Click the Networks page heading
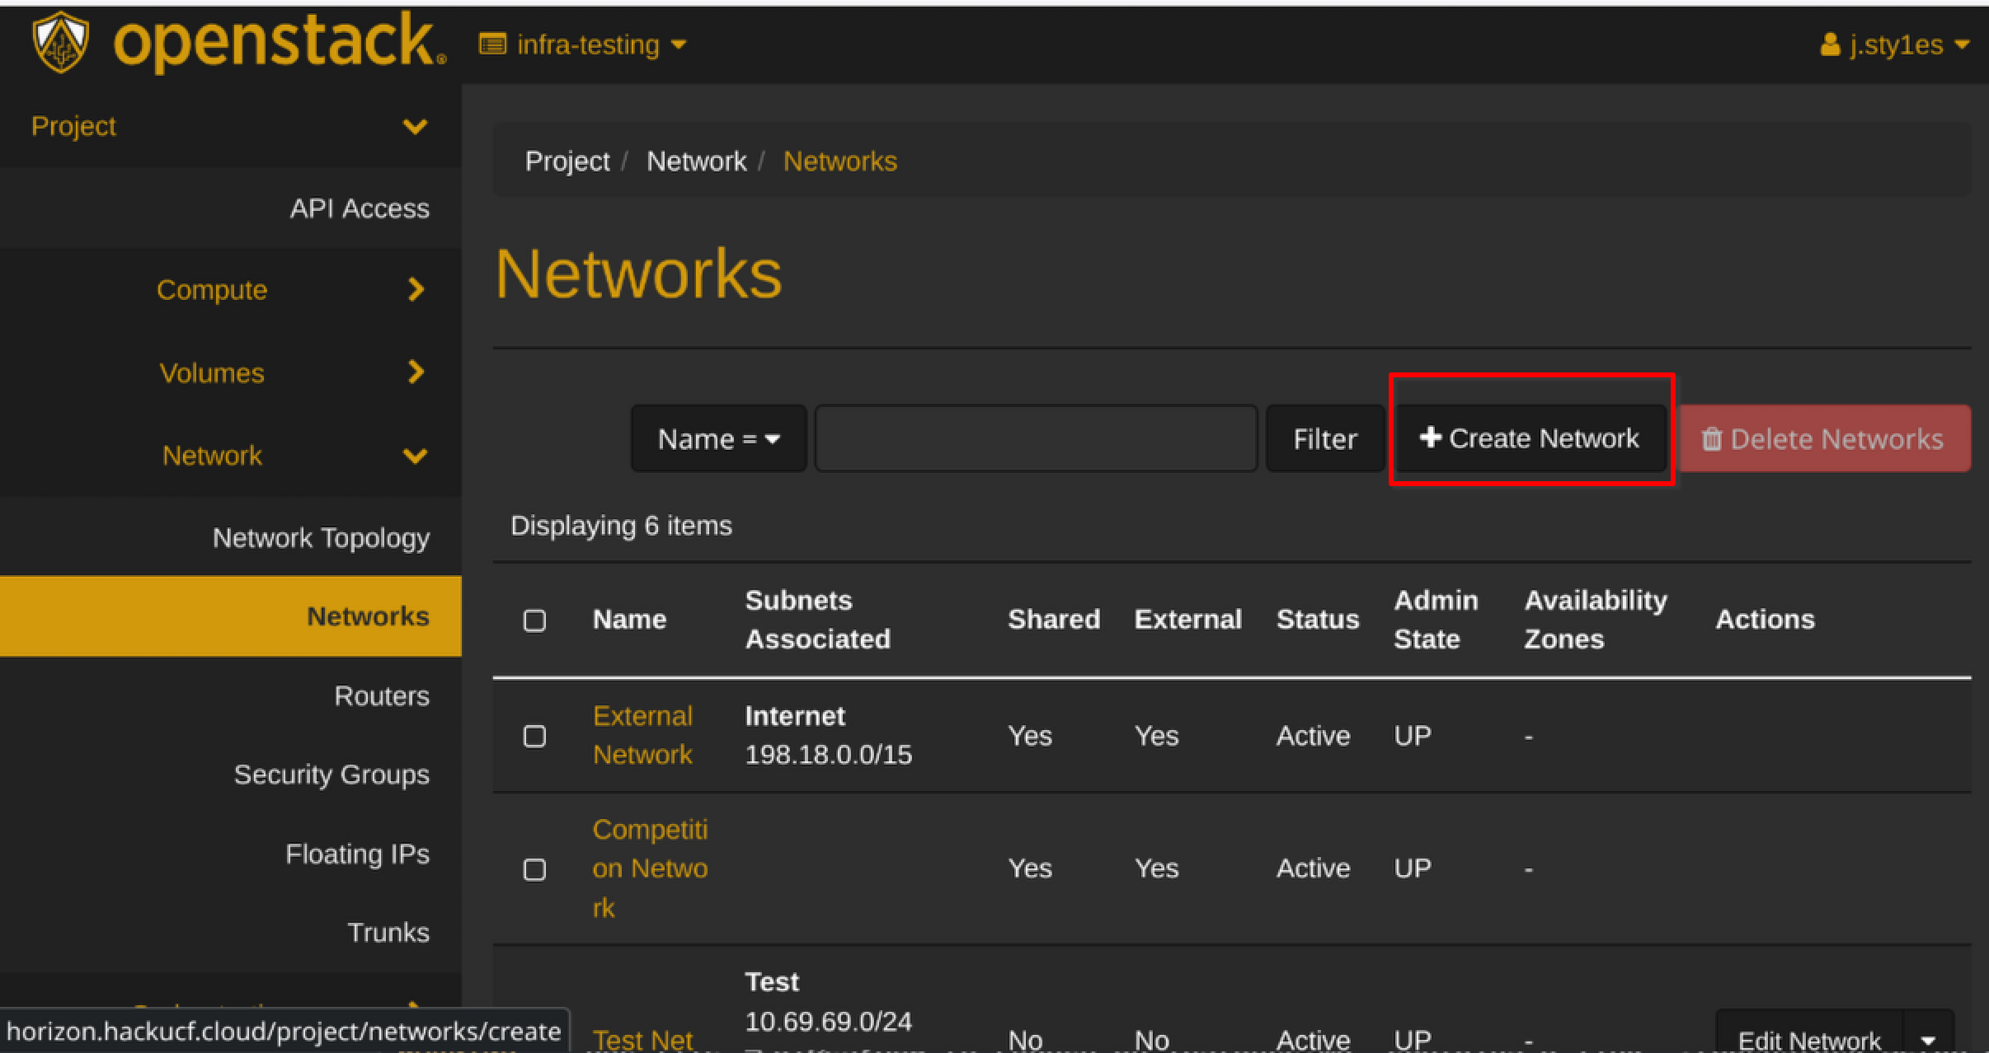Image resolution: width=1989 pixels, height=1053 pixels. pyautogui.click(x=638, y=274)
